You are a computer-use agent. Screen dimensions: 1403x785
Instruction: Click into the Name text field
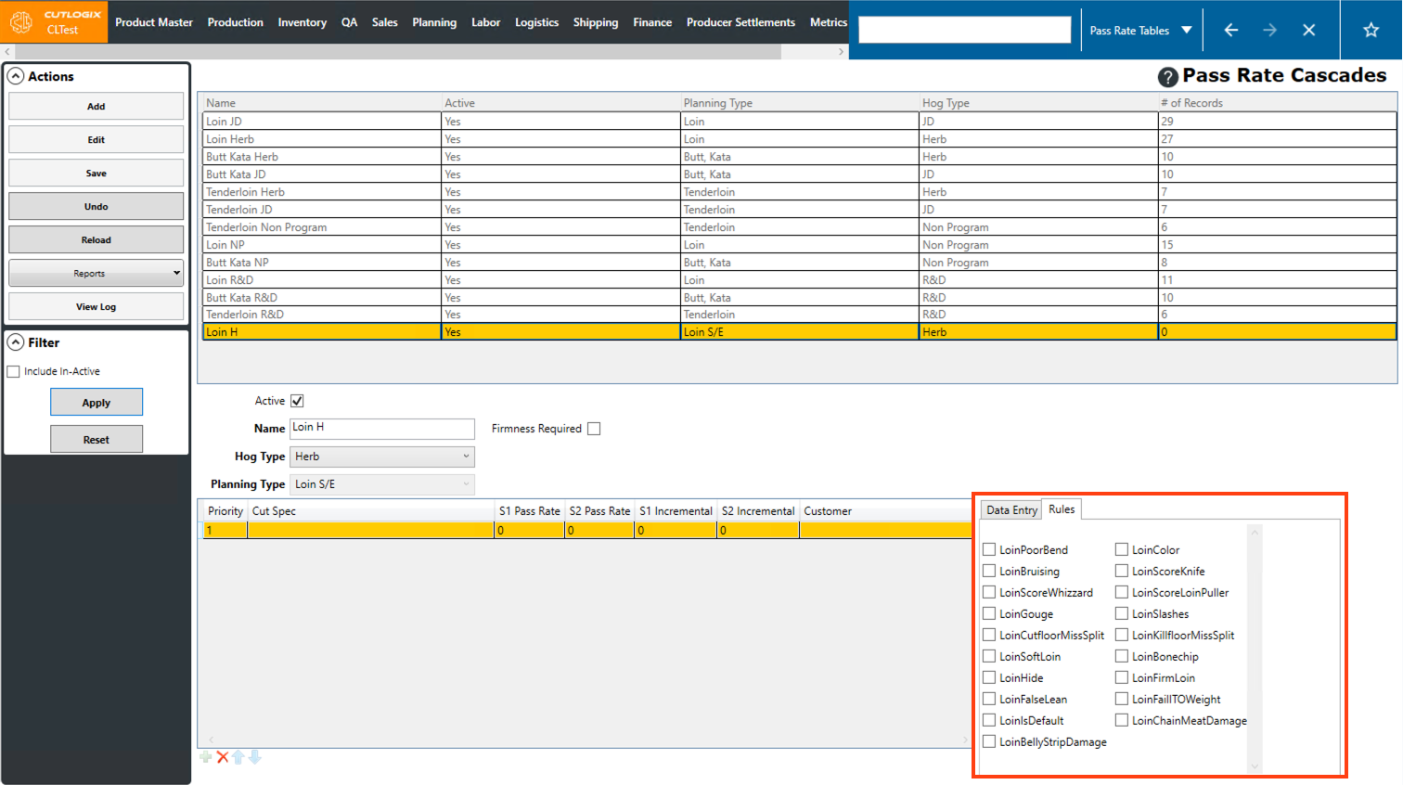tap(381, 428)
